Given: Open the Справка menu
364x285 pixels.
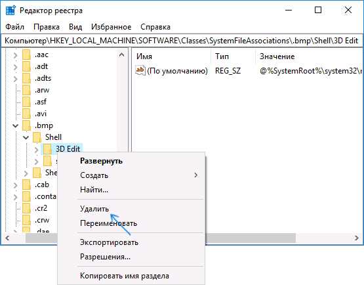Looking at the screenshot, I should point(155,27).
